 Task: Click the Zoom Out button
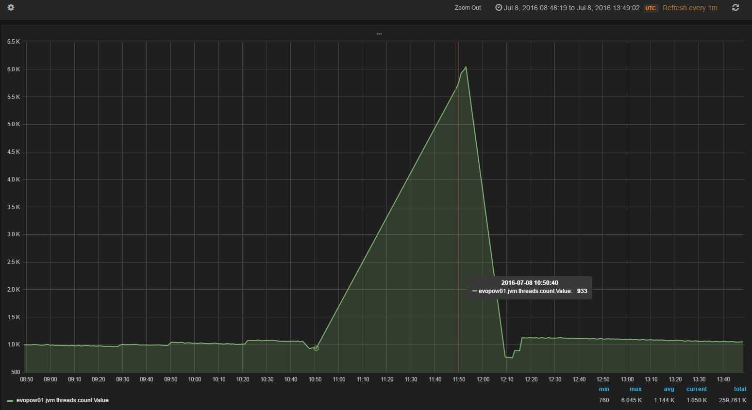tap(468, 8)
